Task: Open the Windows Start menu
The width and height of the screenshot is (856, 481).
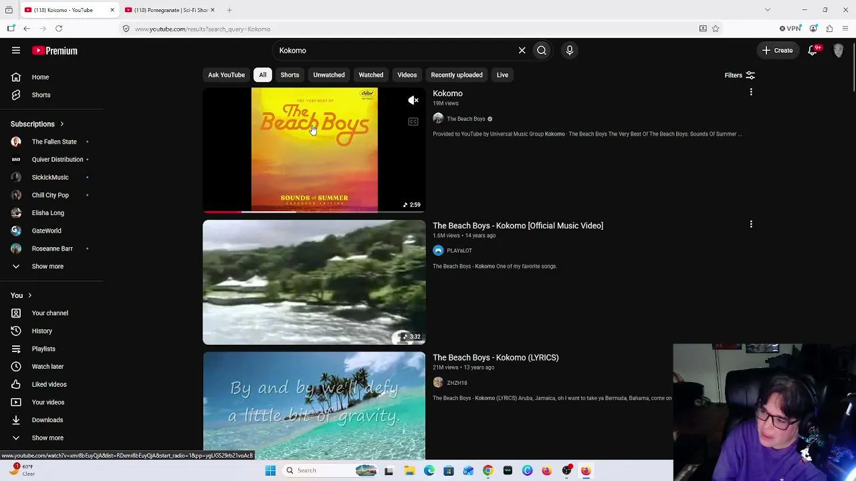Action: (270, 470)
